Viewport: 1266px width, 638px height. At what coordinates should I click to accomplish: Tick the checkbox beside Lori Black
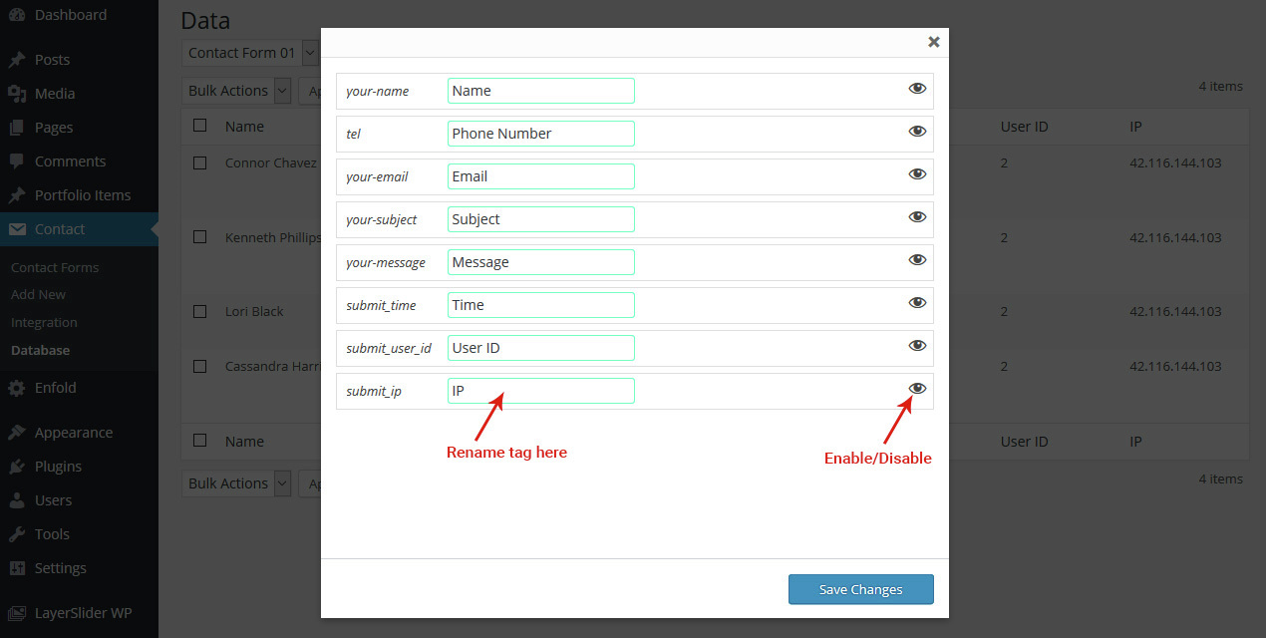[200, 311]
